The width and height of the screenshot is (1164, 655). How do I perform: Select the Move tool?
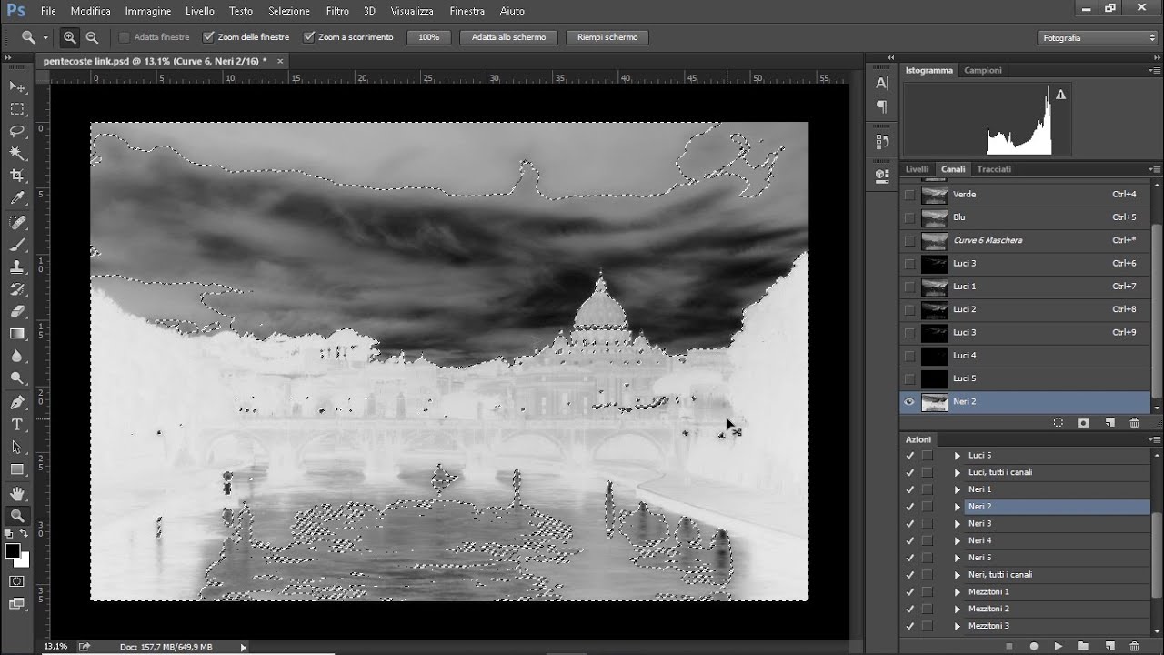[17, 86]
